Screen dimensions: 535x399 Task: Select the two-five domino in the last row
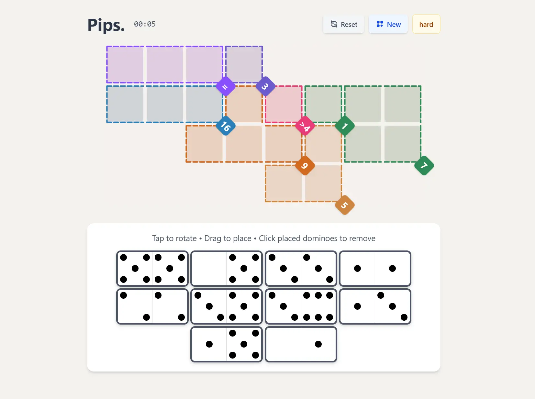pyautogui.click(x=227, y=344)
